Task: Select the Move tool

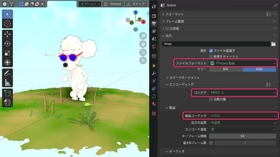Action: click(x=7, y=34)
